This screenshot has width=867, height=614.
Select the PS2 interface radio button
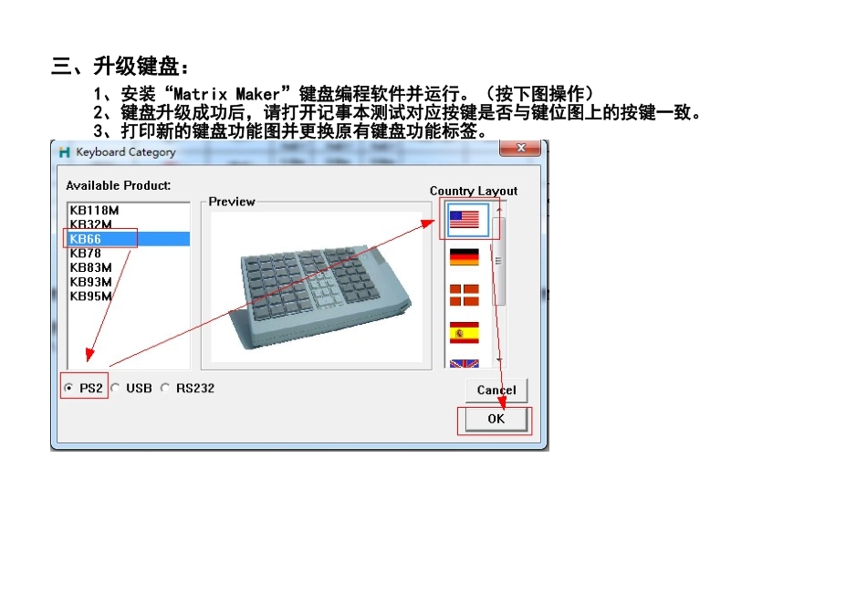pos(68,388)
